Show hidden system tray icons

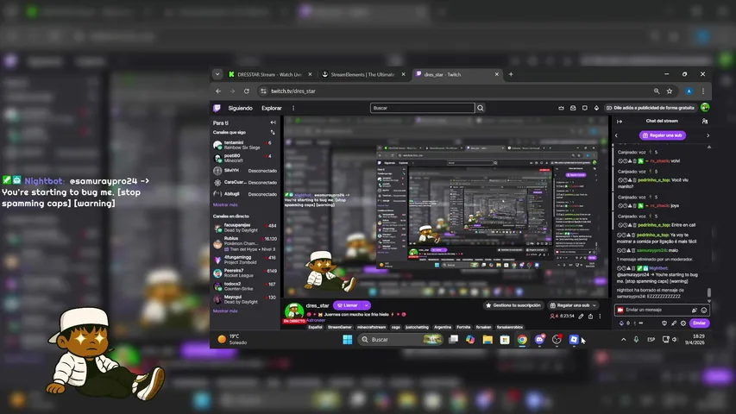pos(623,339)
